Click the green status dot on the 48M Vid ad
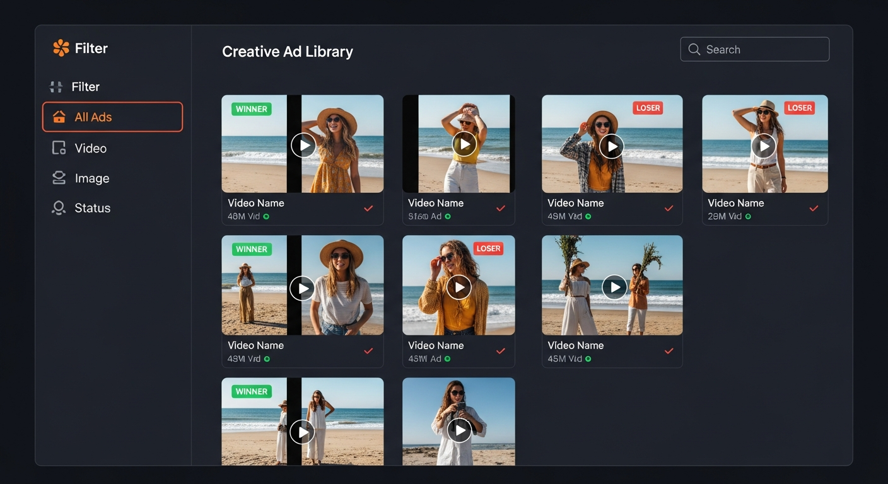This screenshot has height=484, width=888. (x=267, y=216)
